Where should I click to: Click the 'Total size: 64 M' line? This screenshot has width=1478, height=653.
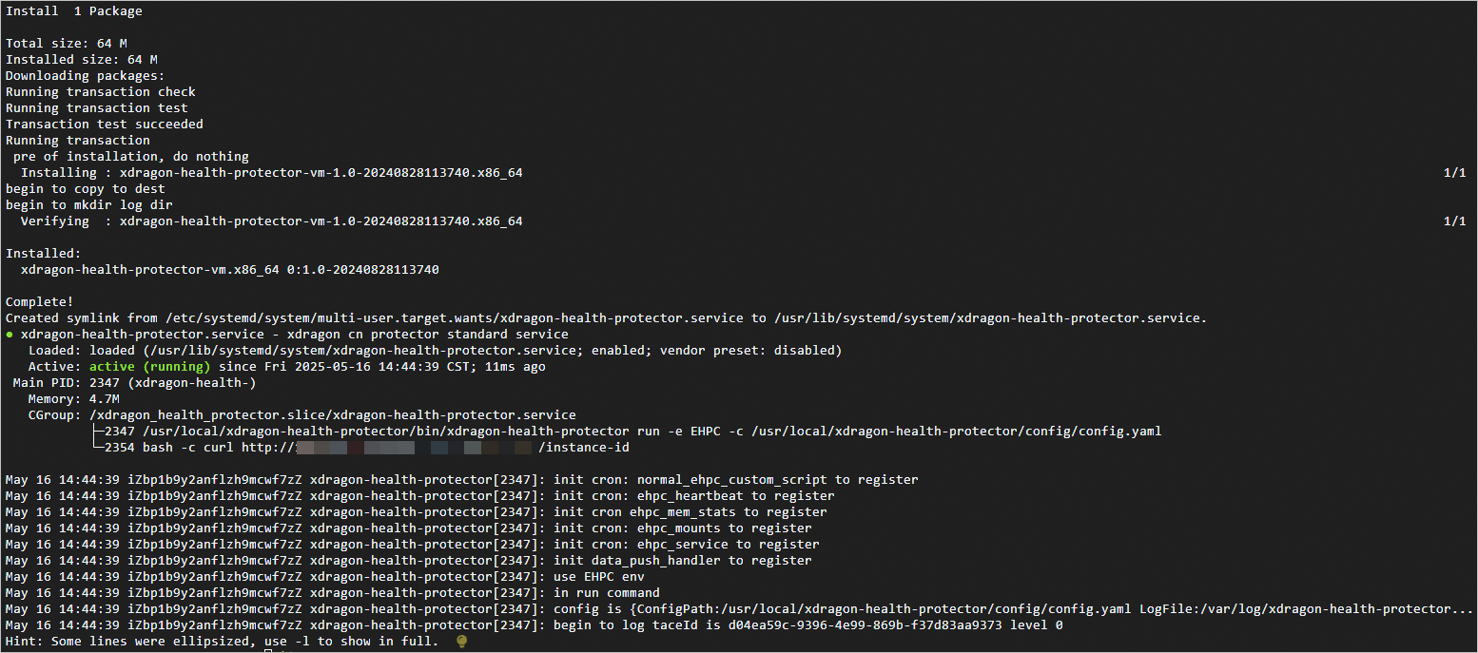pos(67,44)
